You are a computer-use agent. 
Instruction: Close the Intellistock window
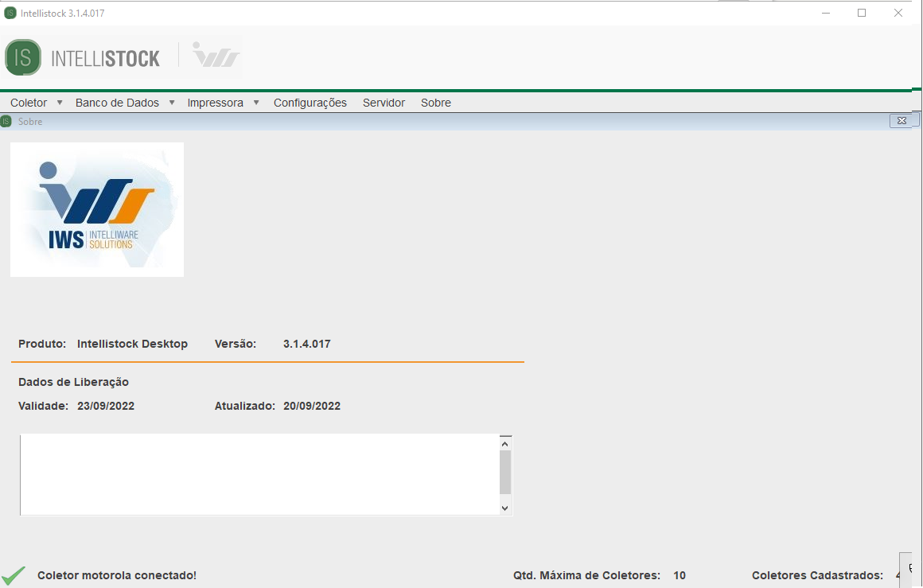[x=898, y=13]
